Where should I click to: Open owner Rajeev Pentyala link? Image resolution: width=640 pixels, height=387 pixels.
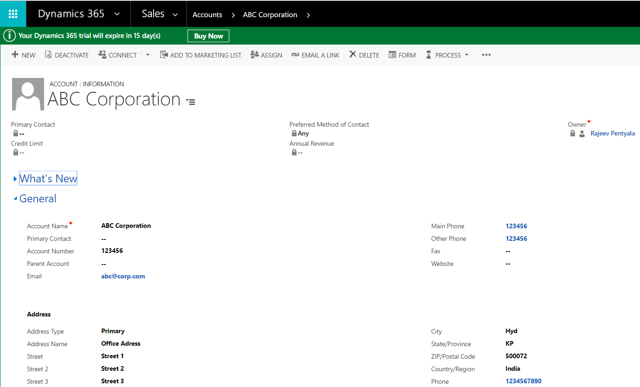click(x=612, y=133)
